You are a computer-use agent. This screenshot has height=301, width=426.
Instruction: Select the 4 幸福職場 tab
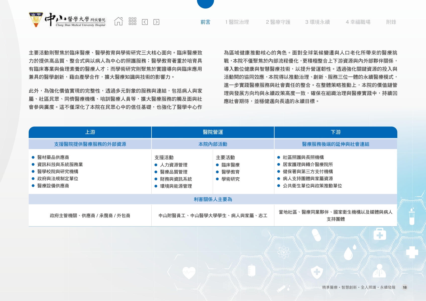[x=358, y=22]
